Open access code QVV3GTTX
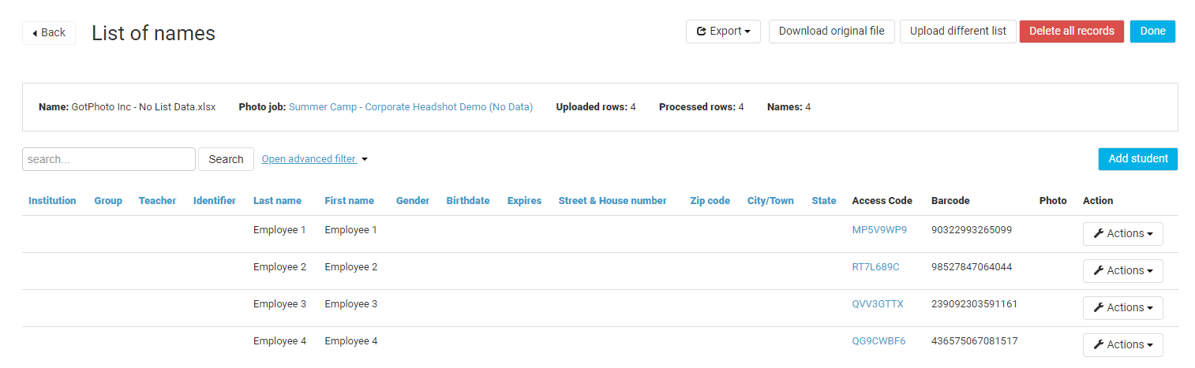Viewport: 1195px width, 368px height. point(878,304)
